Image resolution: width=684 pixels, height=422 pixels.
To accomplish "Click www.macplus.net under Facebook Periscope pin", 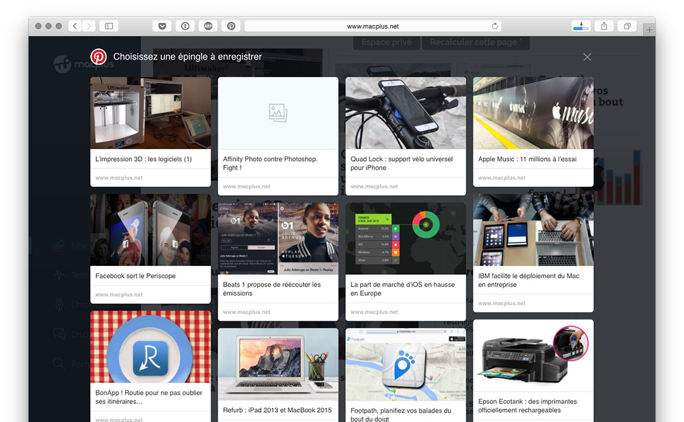I will click(119, 295).
